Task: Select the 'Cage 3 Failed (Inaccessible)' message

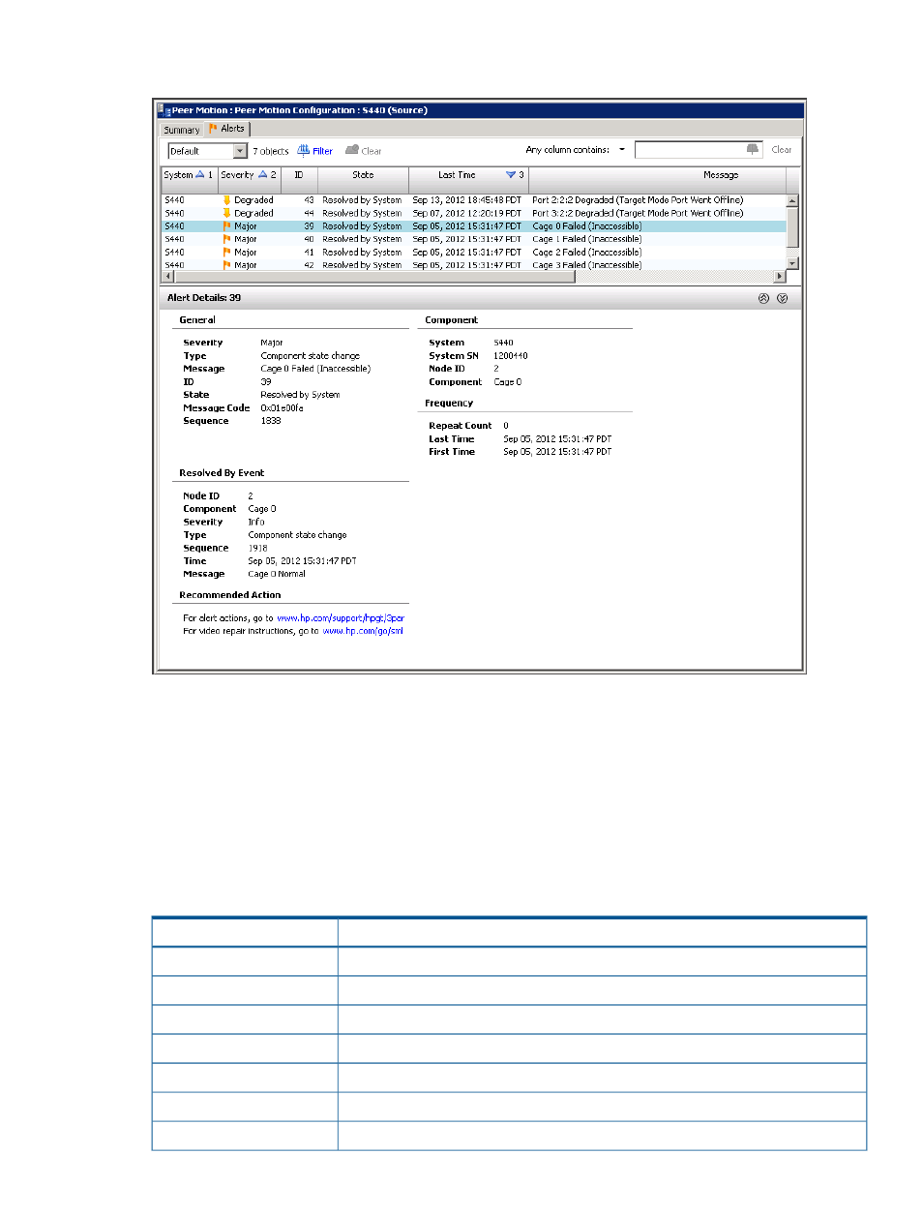Action: pos(587,265)
